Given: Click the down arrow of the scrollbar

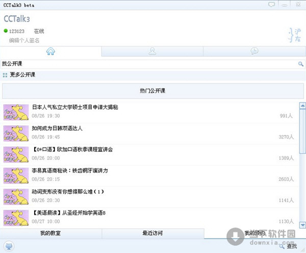Looking at the screenshot, I should [x=302, y=225].
